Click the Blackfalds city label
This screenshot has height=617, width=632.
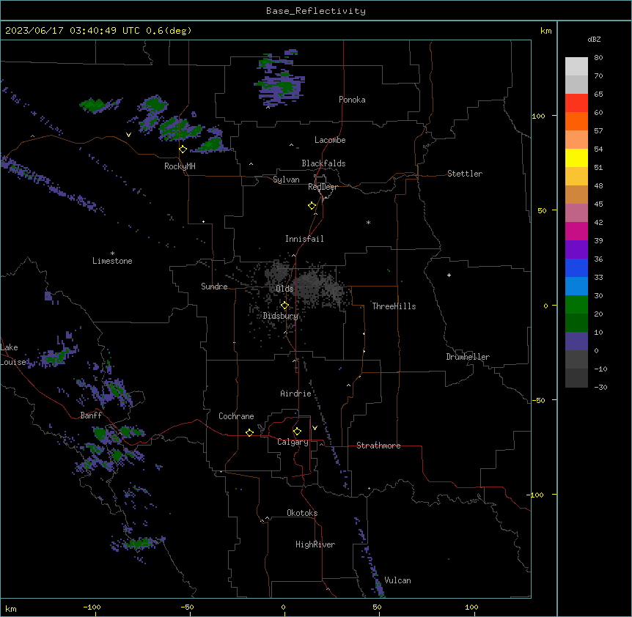(x=323, y=163)
